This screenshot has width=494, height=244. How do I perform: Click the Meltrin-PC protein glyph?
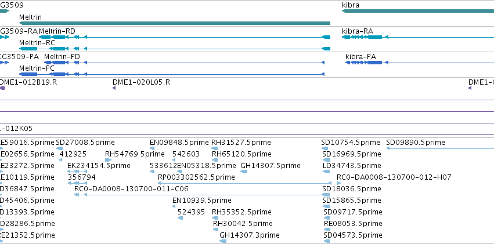(x=172, y=74)
